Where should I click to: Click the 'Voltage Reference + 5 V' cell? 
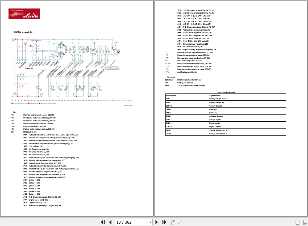pos(248,130)
